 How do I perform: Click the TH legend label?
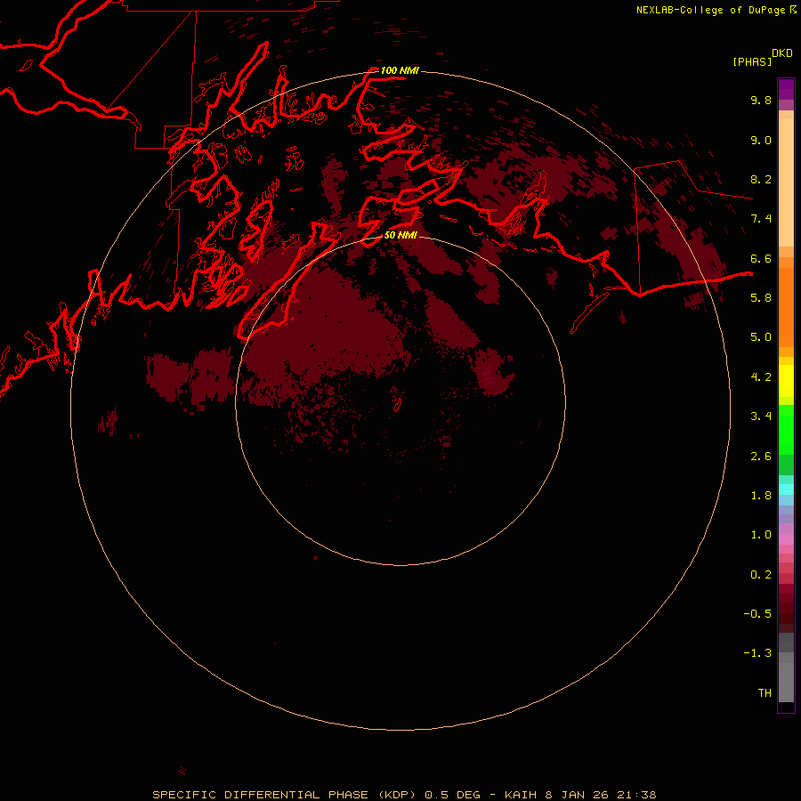tap(765, 692)
